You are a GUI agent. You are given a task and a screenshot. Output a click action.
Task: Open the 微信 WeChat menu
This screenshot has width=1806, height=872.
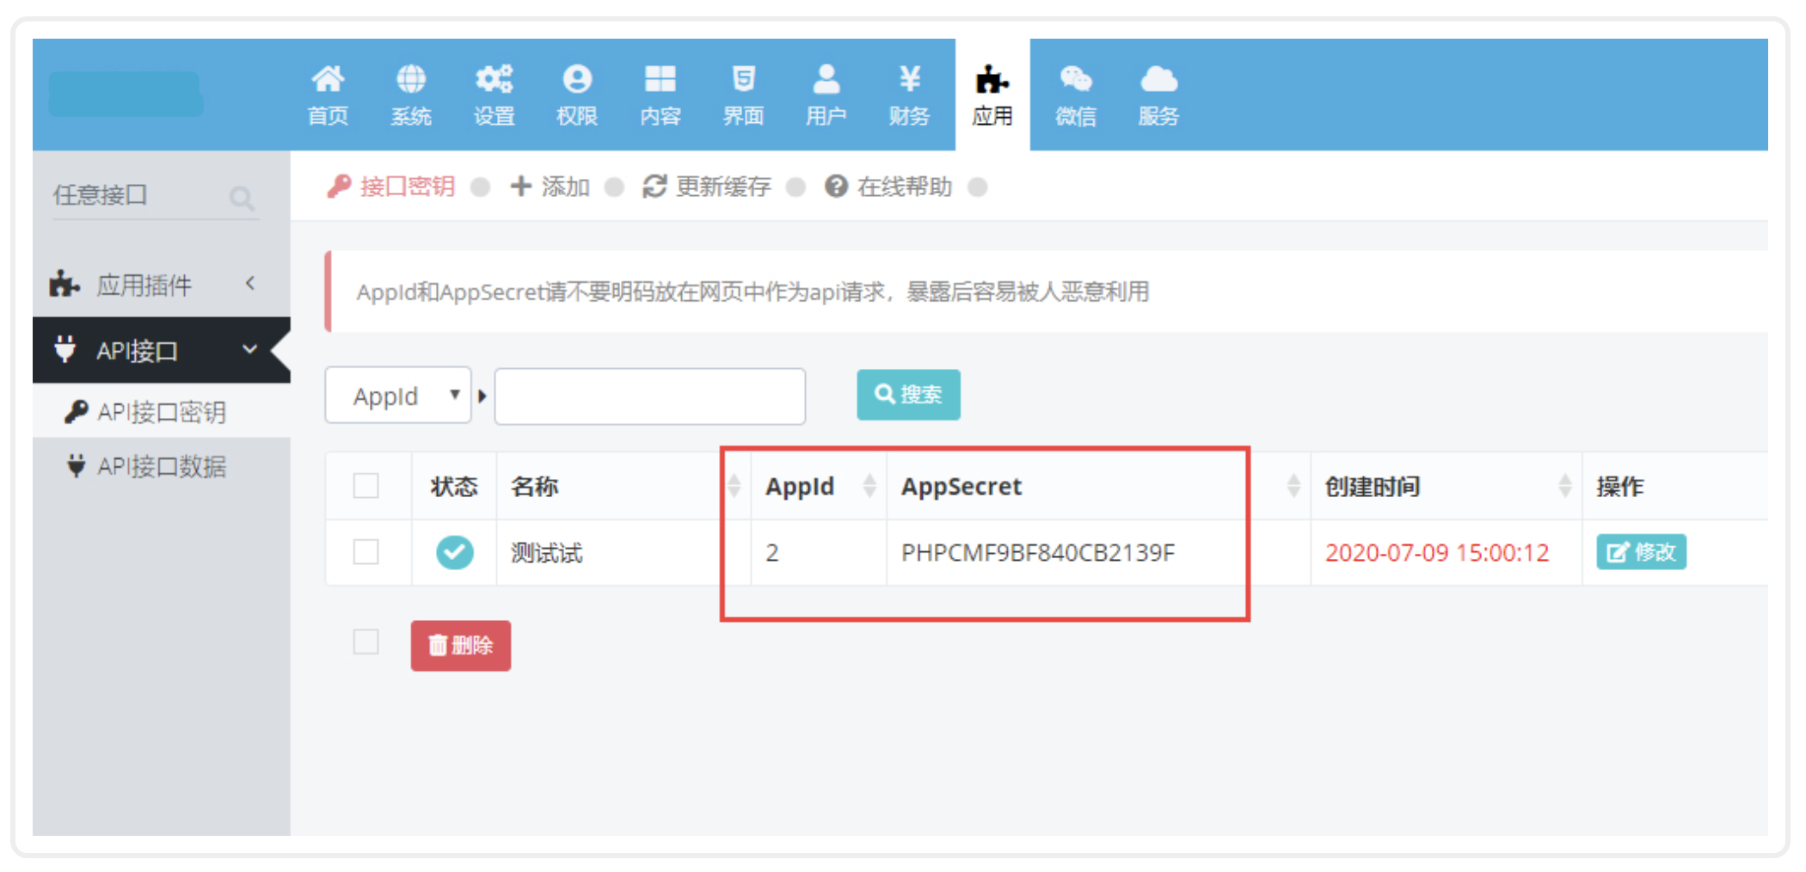click(x=1076, y=95)
